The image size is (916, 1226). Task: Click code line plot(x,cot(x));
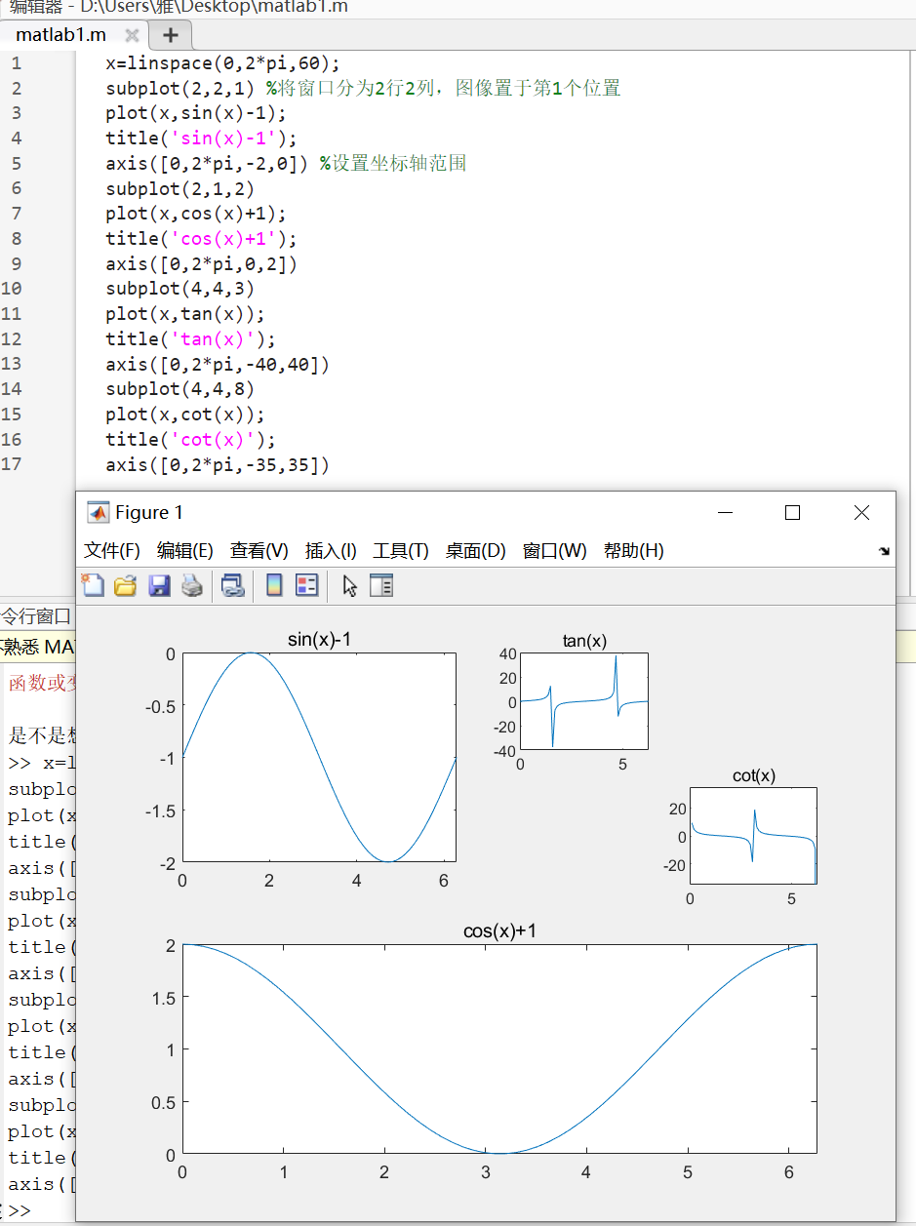point(186,415)
